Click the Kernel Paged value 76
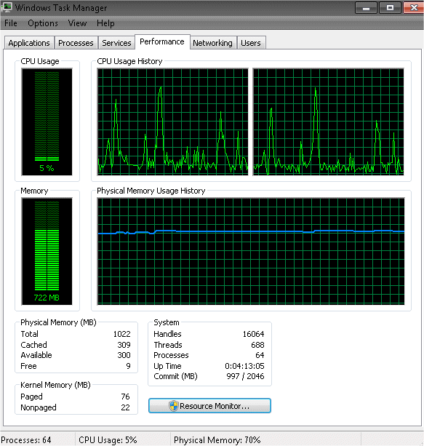Viewport: 424px width, 446px height. pyautogui.click(x=125, y=397)
